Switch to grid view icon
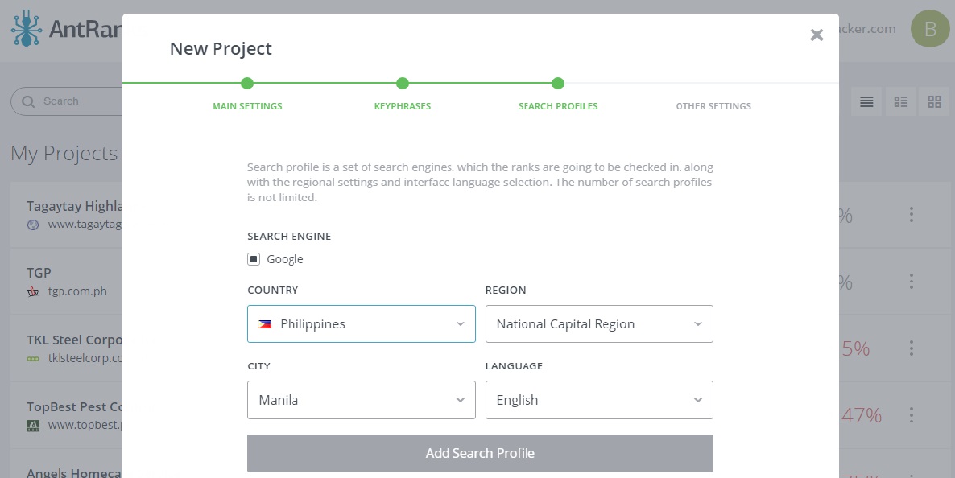 click(934, 102)
